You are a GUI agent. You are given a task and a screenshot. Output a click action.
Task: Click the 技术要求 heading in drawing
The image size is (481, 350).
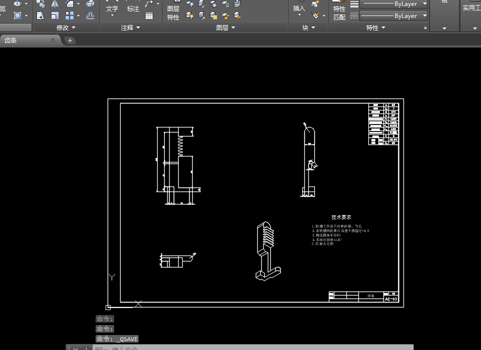coord(341,217)
